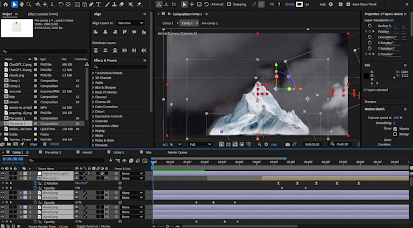Viewport: 413px width, 228px height.
Task: Enable Motion Blur switch in timeline header
Action: point(137,161)
